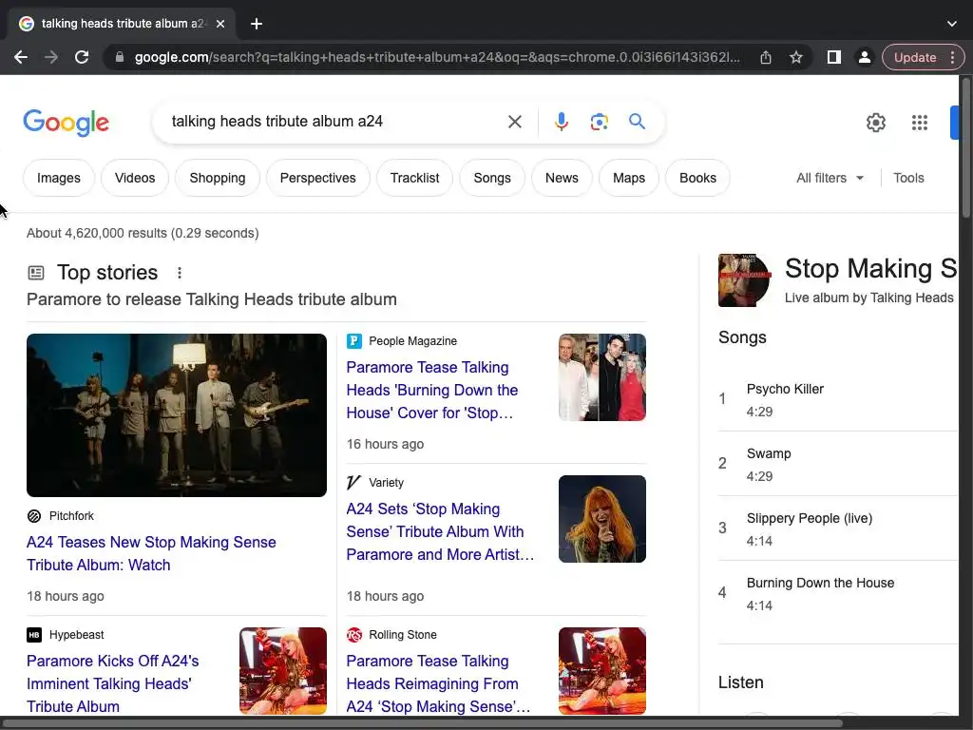Filter results by Images
This screenshot has width=973, height=730.
click(59, 178)
